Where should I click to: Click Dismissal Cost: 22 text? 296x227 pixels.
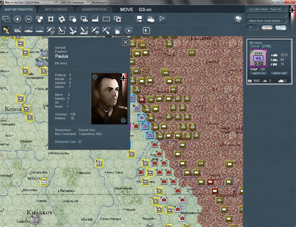tap(68, 142)
